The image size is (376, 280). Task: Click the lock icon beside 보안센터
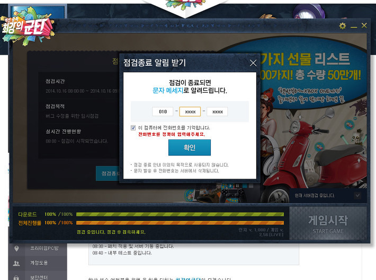(16, 278)
